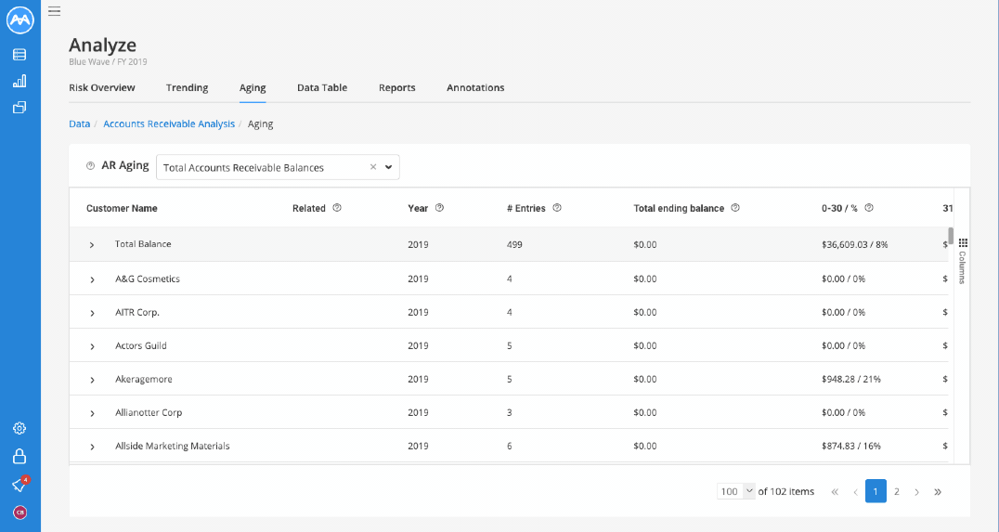Open the hamburger menu icon

(54, 11)
